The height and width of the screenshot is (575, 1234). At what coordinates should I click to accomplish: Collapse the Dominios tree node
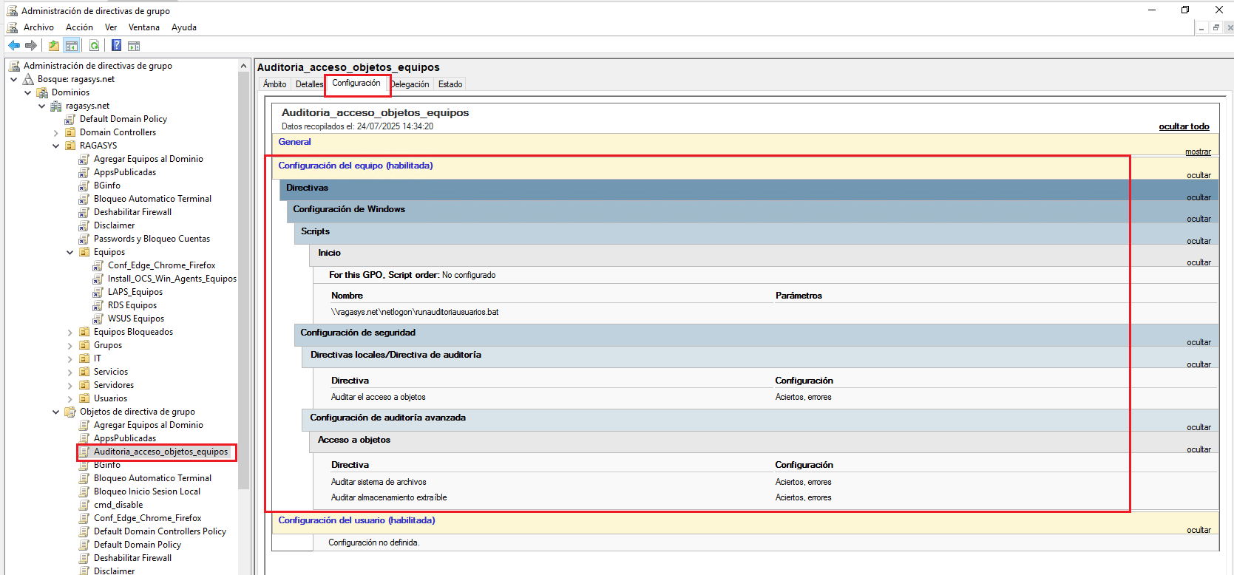[x=28, y=92]
